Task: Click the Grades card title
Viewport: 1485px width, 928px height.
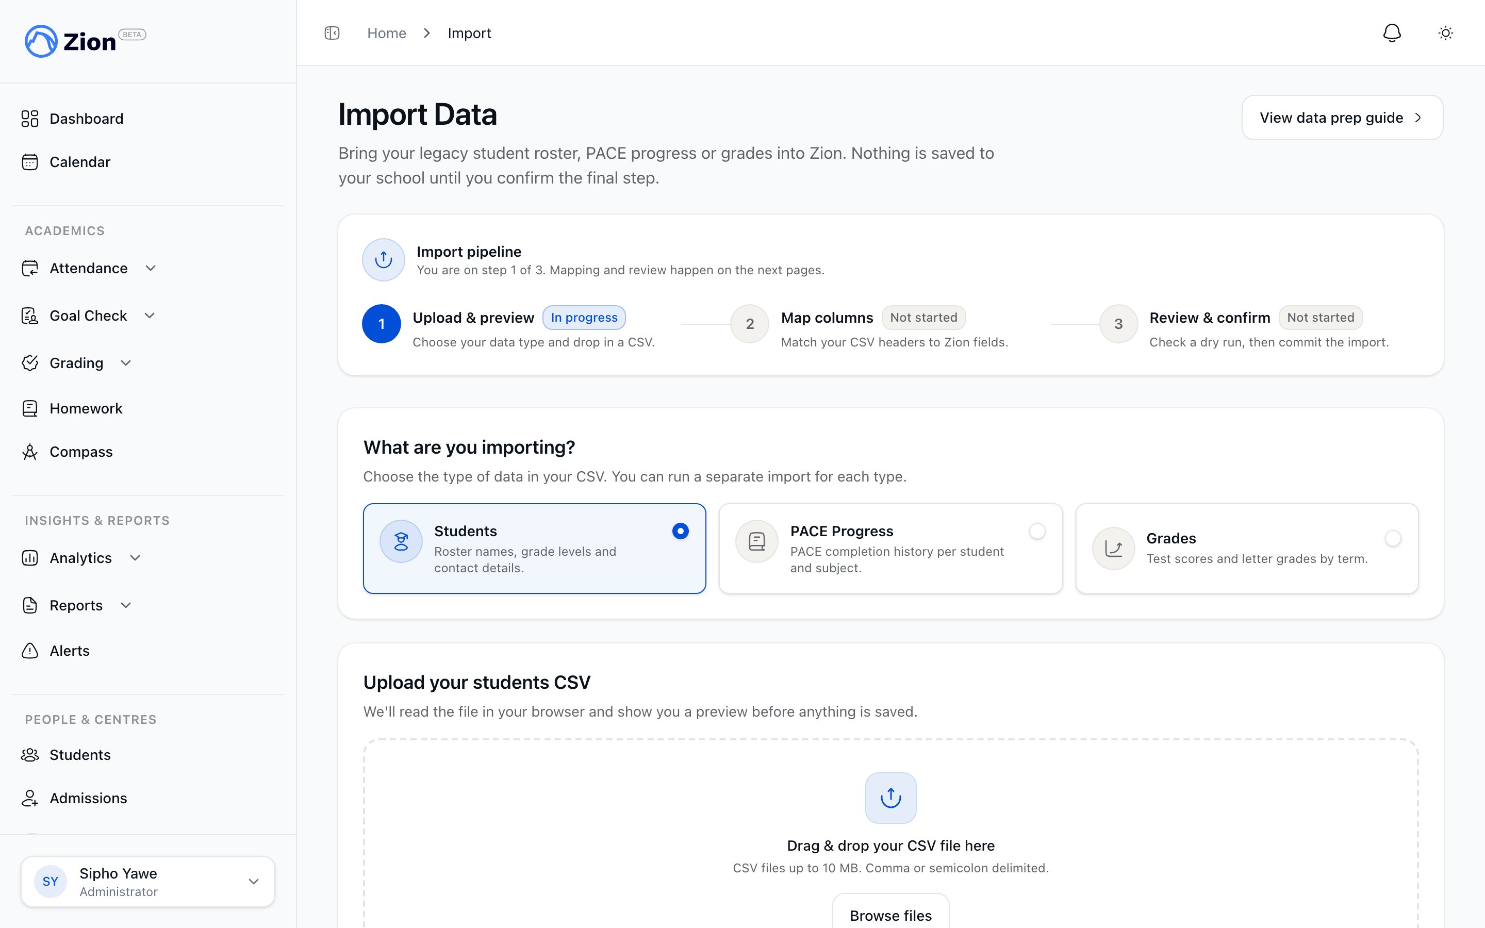Action: point(1171,538)
